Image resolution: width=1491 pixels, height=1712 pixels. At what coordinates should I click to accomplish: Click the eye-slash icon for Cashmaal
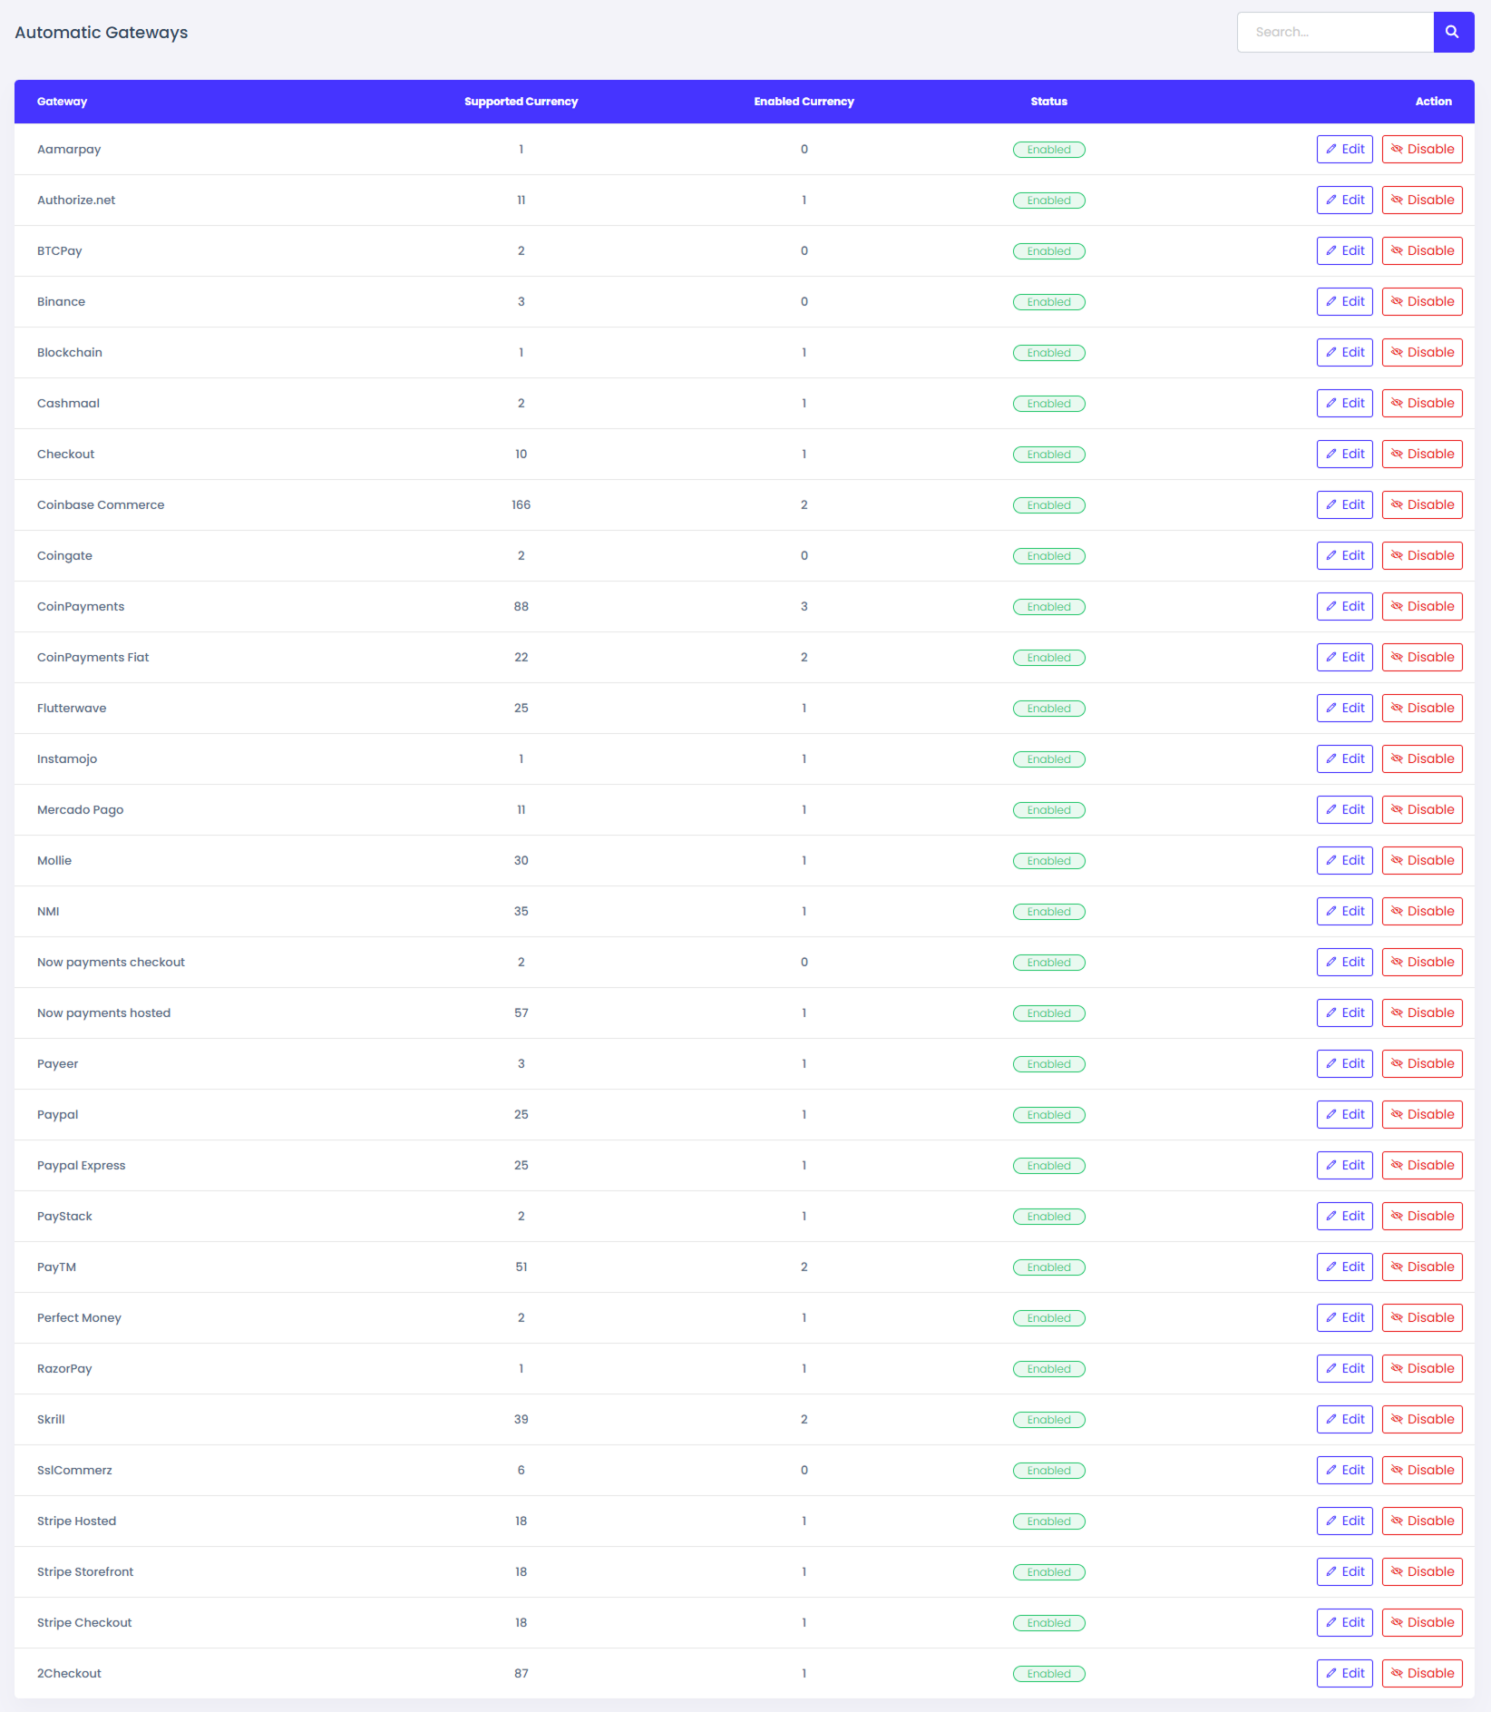tap(1397, 403)
